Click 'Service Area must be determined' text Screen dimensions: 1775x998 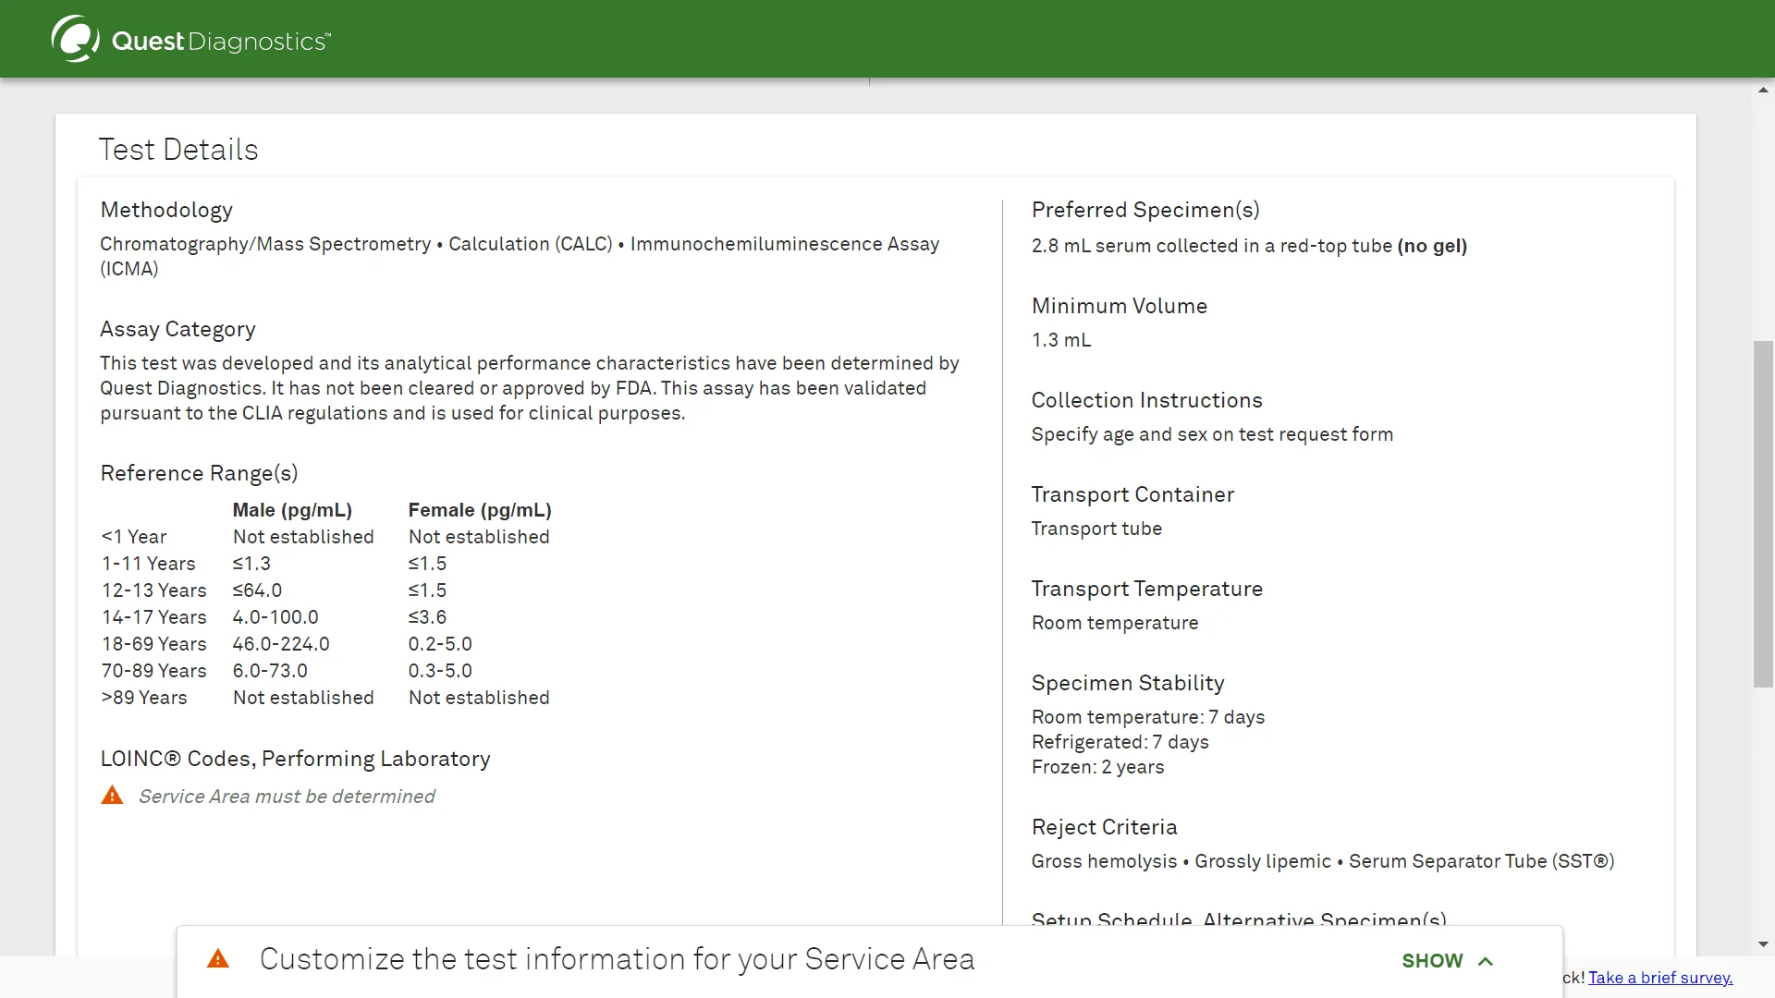[x=287, y=797]
